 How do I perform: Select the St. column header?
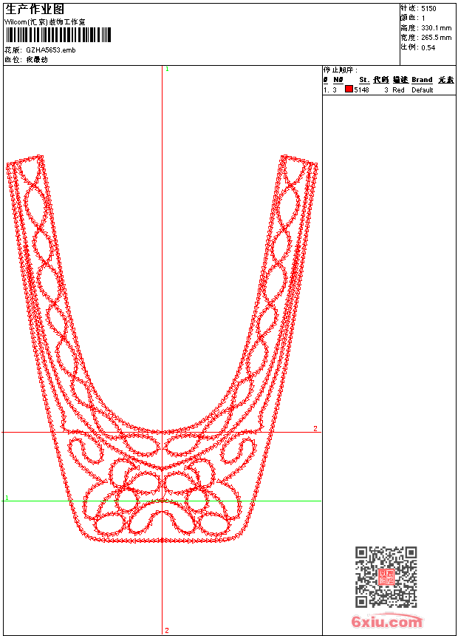pos(364,80)
